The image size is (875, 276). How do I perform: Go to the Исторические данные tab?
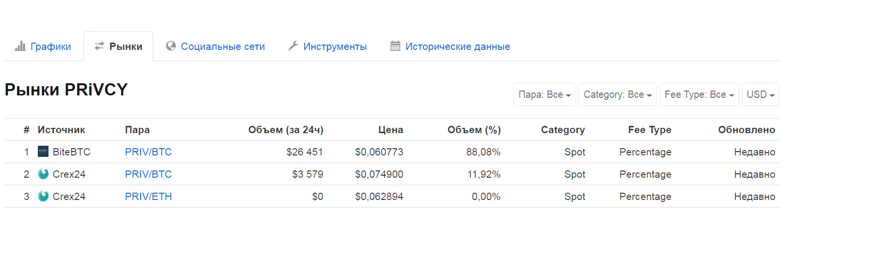click(450, 46)
